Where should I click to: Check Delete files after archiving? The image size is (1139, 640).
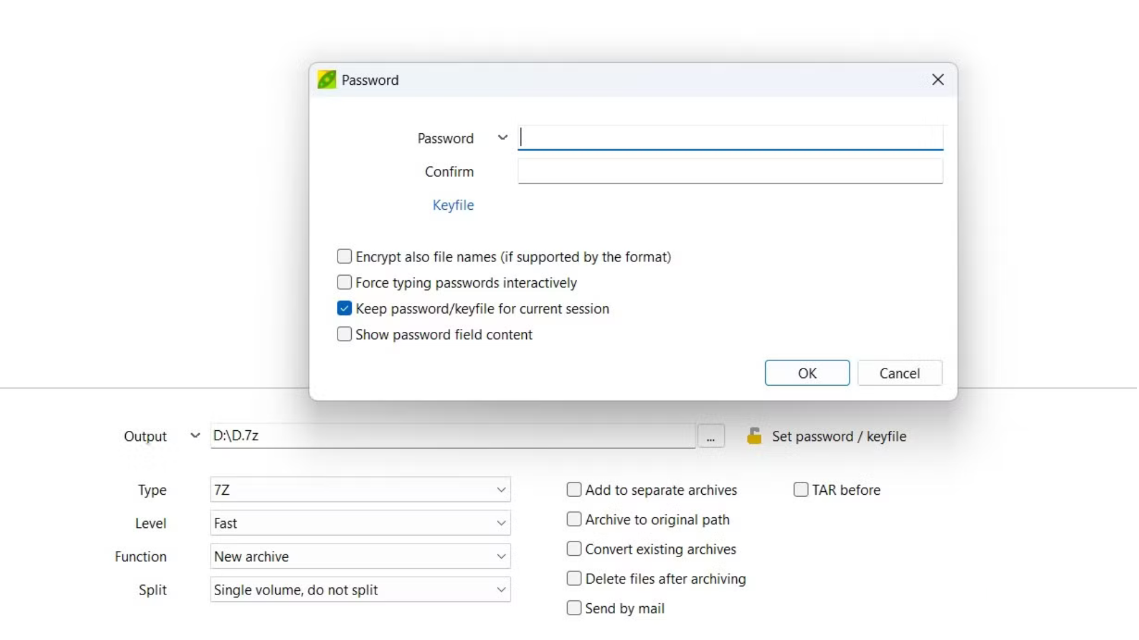(574, 578)
